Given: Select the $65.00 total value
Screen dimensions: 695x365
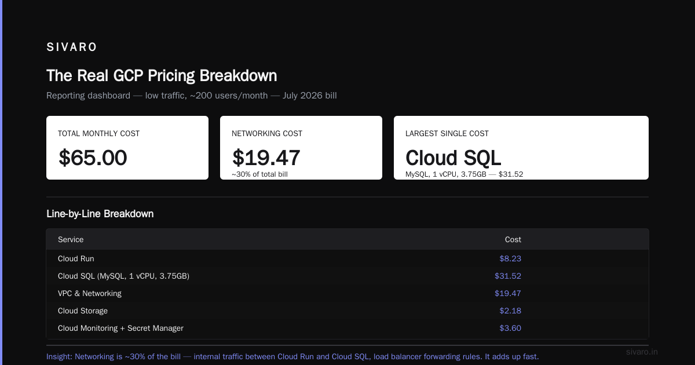Looking at the screenshot, I should [x=93, y=158].
